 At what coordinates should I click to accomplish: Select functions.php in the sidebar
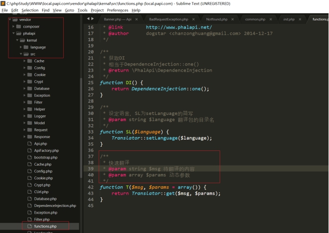coord(45,226)
